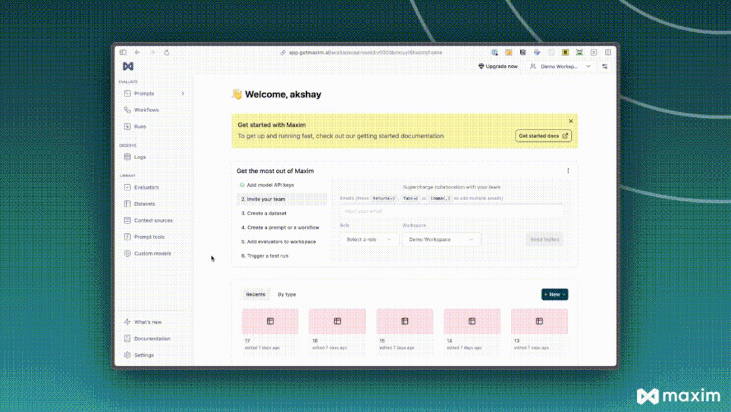
Task: Click the email input field for invites
Action: point(451,211)
